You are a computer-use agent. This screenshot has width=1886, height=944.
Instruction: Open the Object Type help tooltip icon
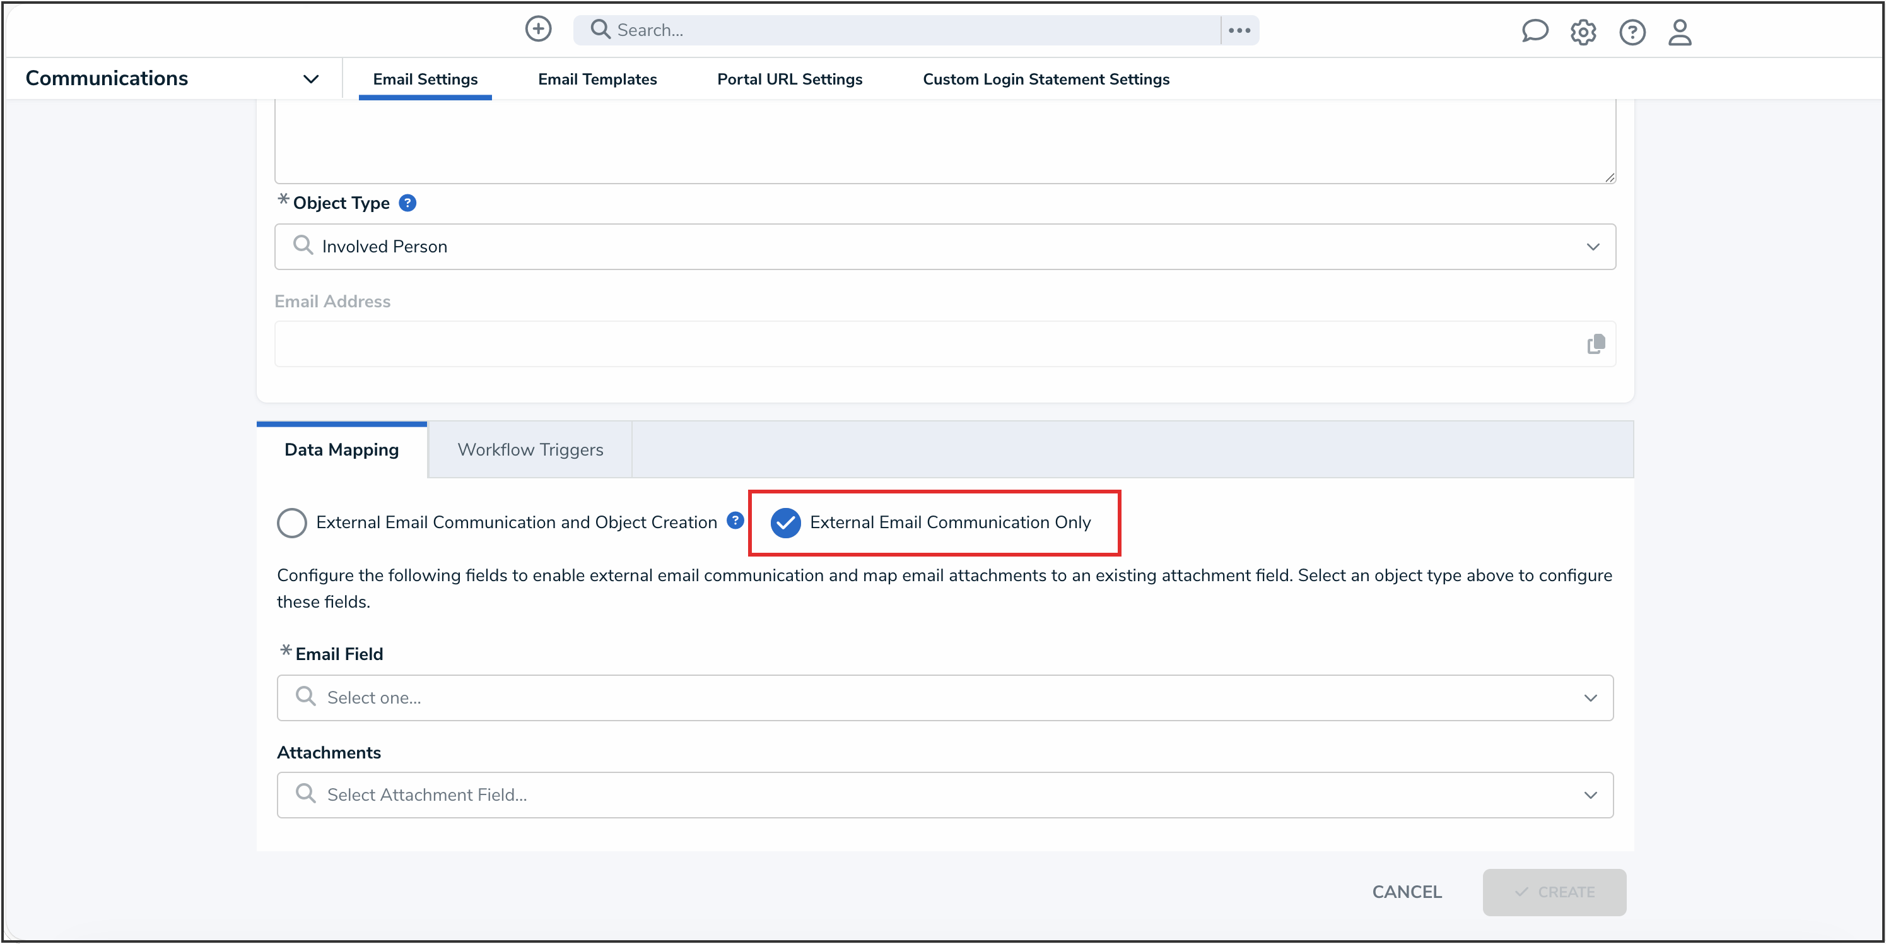[x=408, y=203]
